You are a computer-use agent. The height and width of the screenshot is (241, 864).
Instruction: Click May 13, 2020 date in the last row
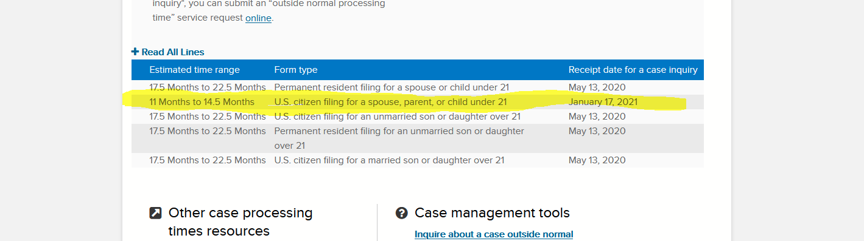click(597, 160)
